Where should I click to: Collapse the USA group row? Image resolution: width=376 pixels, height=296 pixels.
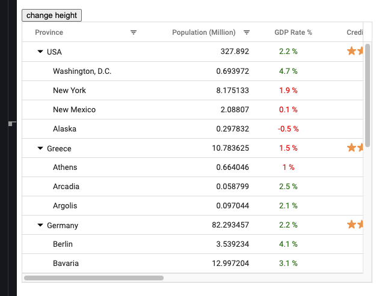click(40, 52)
